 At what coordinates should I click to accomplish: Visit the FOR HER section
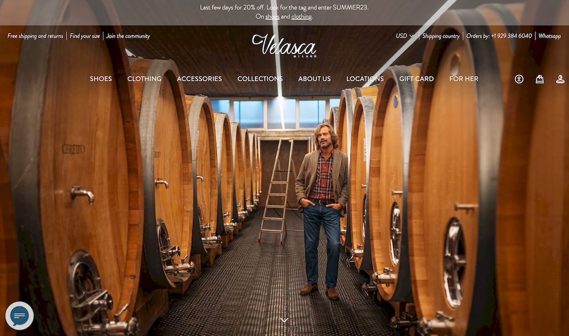point(464,78)
